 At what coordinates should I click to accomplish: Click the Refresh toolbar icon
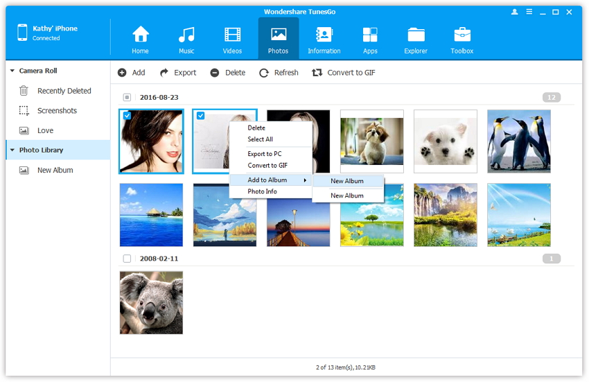pos(264,73)
